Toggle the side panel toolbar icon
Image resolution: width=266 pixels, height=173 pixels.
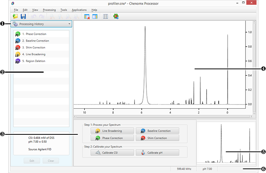point(95,17)
